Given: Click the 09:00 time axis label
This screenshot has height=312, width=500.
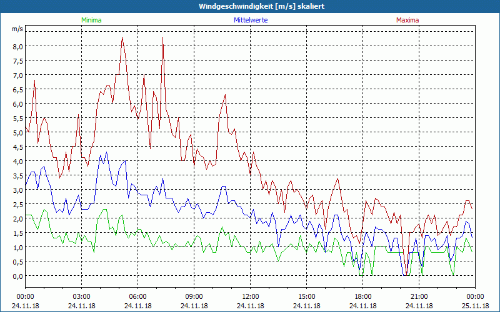Looking at the screenshot, I should (194, 297).
